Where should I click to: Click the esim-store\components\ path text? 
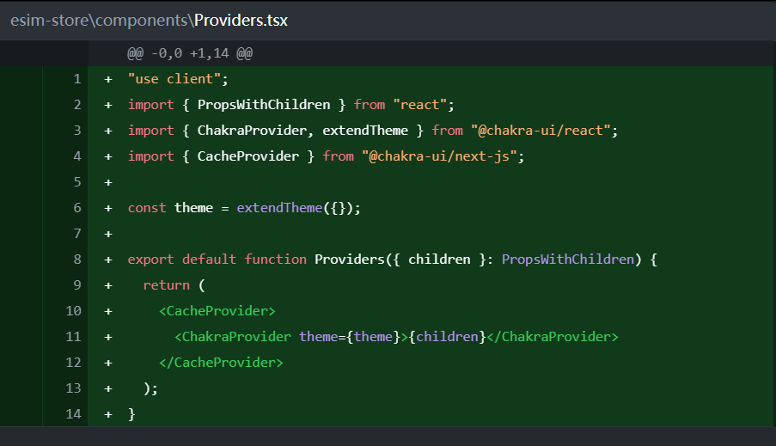click(102, 21)
